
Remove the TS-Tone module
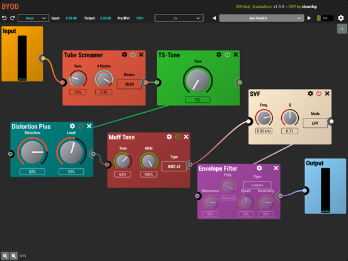click(x=236, y=55)
